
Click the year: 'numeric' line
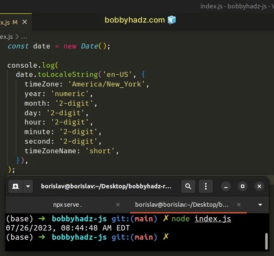(x=59, y=94)
